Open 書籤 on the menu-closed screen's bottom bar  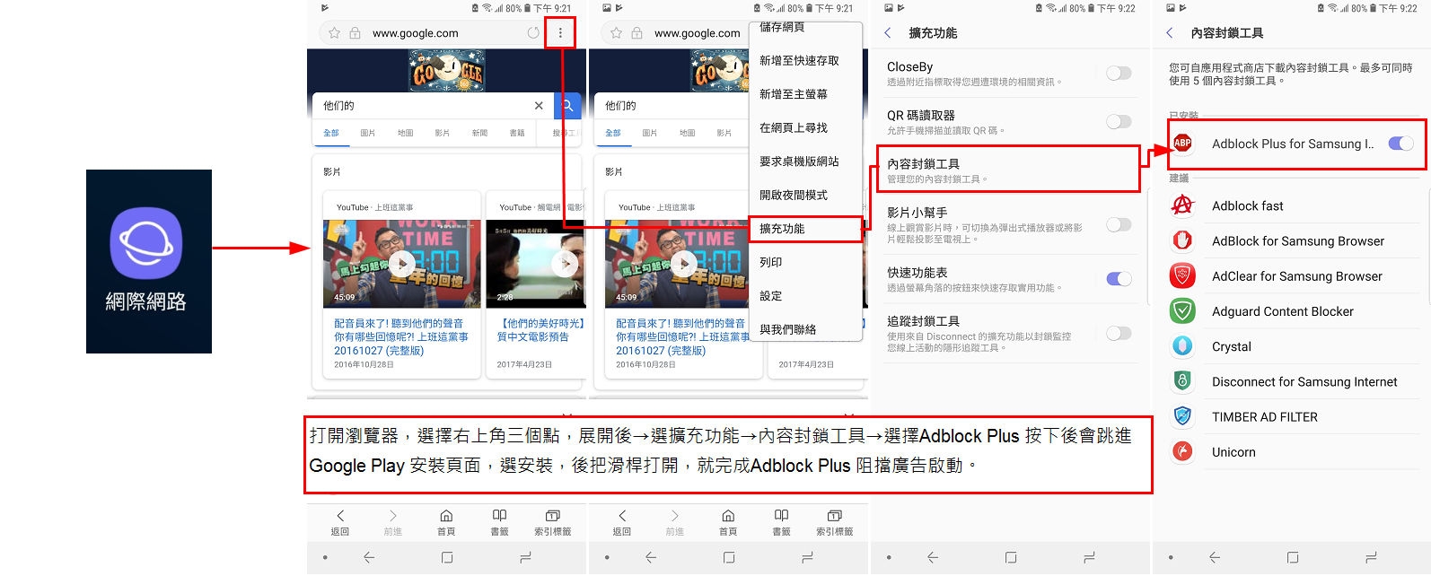(x=499, y=522)
